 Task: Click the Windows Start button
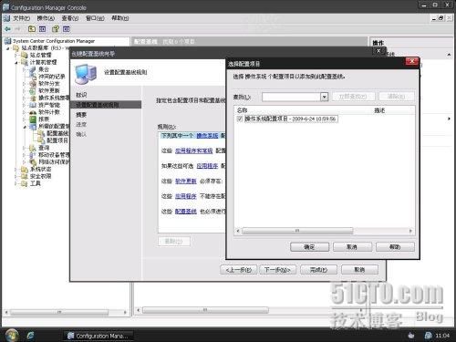[x=12, y=336]
